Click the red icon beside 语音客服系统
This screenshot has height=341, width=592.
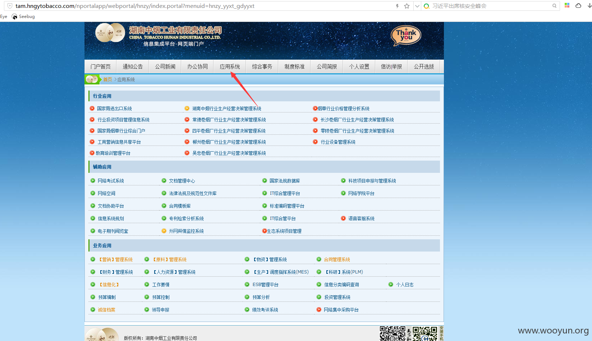[x=343, y=218]
